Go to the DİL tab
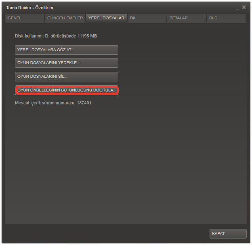 147,18
